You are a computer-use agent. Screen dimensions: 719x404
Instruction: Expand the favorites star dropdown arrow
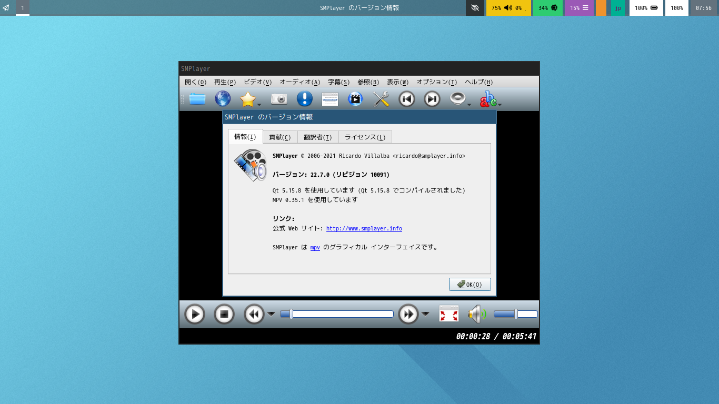pyautogui.click(x=259, y=105)
